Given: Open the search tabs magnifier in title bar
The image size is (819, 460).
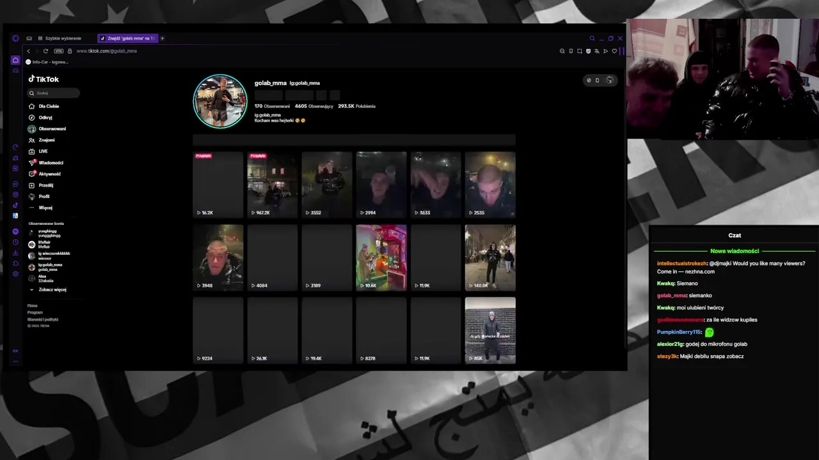Looking at the screenshot, I should (x=592, y=38).
